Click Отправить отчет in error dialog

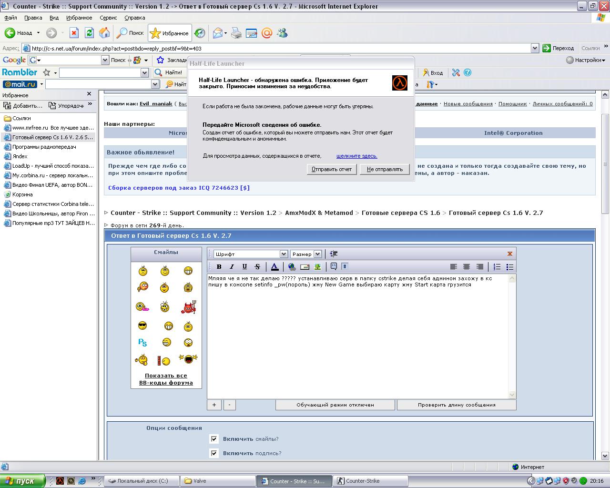point(332,169)
